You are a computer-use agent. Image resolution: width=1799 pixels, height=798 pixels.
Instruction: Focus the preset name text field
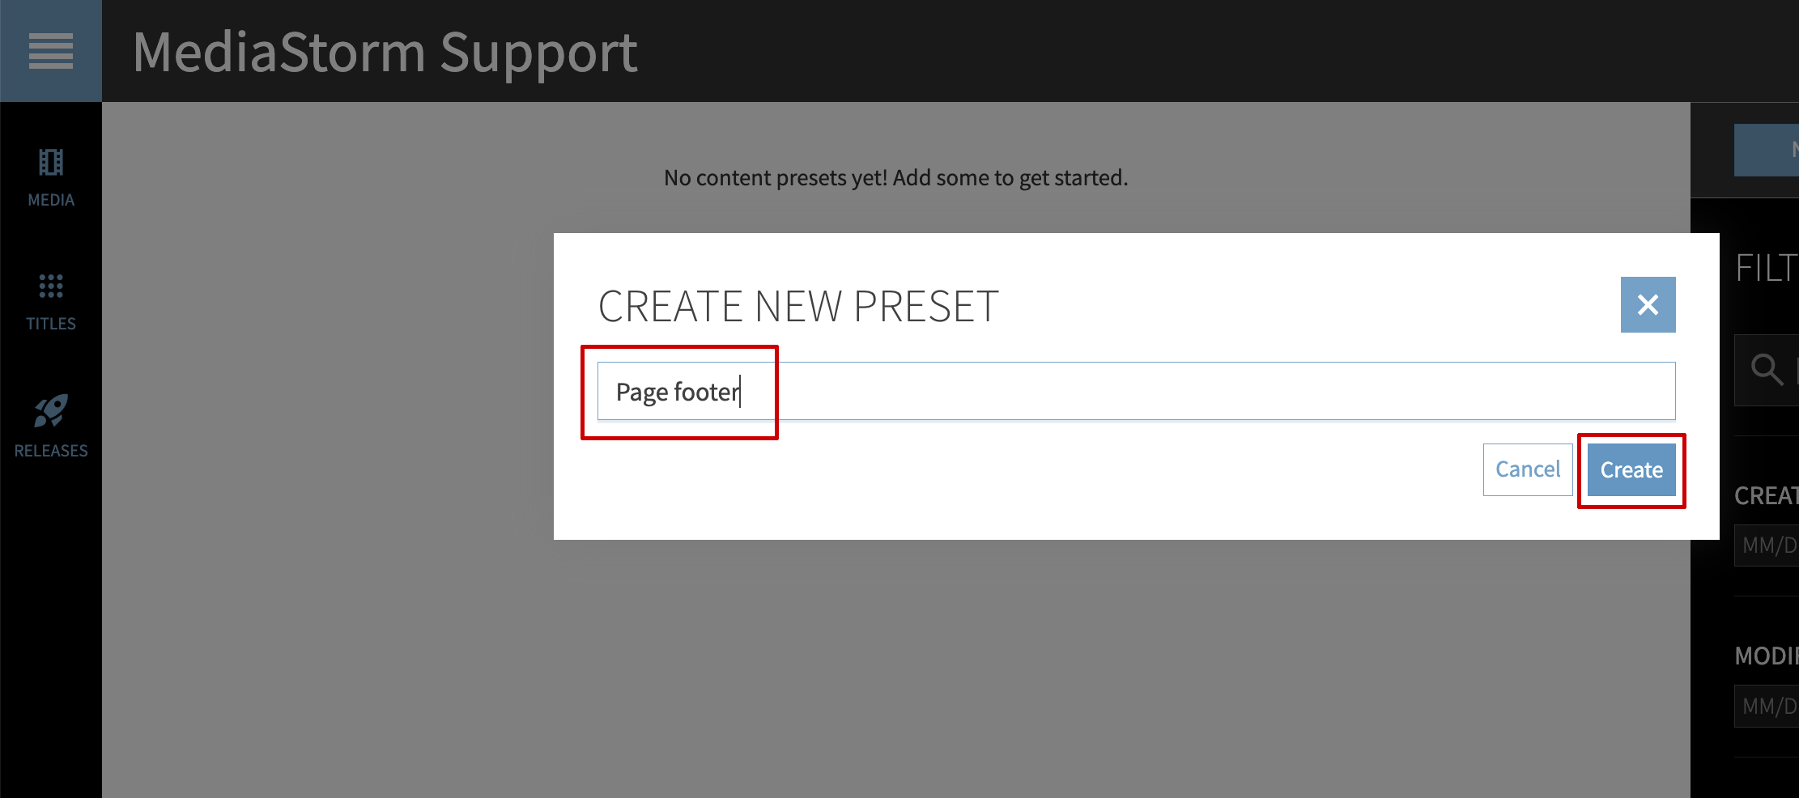pos(1135,392)
